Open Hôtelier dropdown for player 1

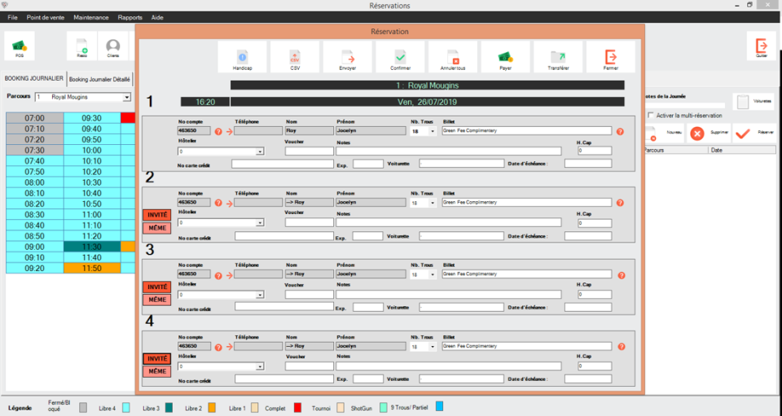(260, 151)
